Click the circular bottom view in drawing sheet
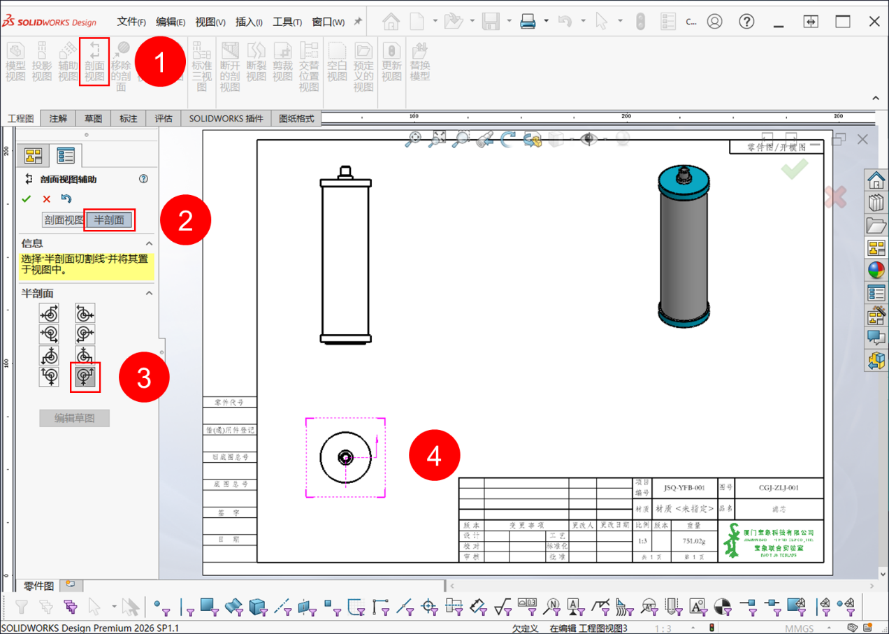This screenshot has width=889, height=634. (x=345, y=457)
